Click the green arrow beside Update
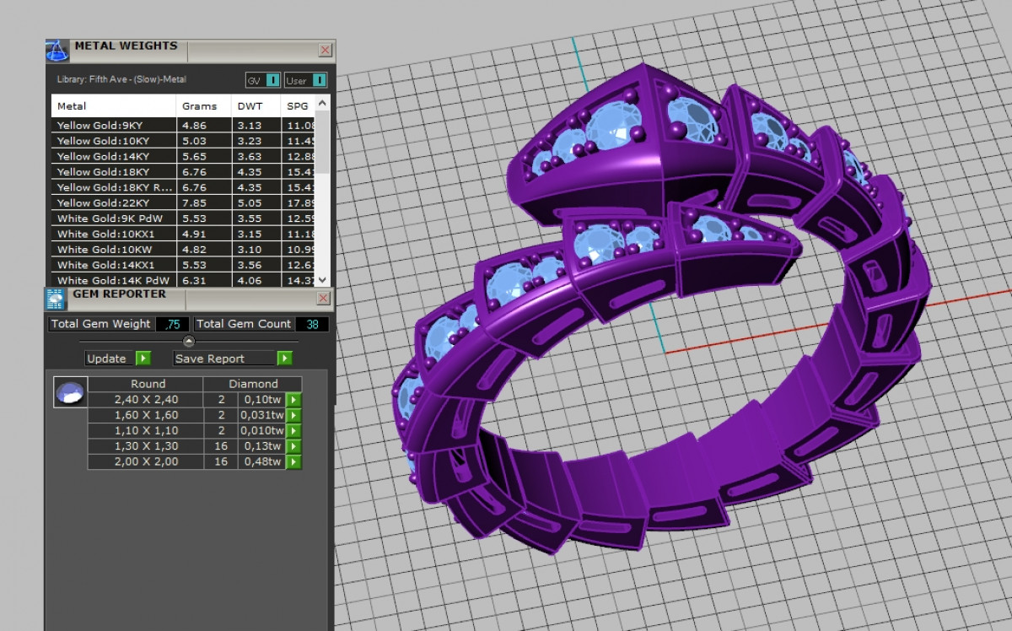The width and height of the screenshot is (1012, 631). 143,359
